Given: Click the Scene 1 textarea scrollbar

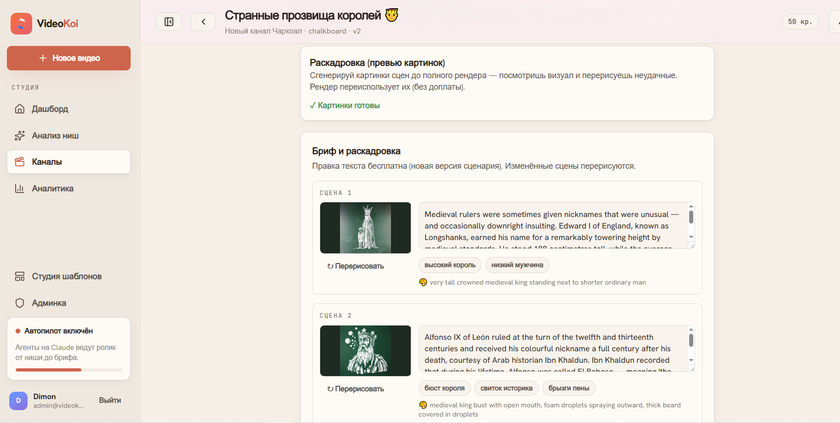Looking at the screenshot, I should (691, 217).
